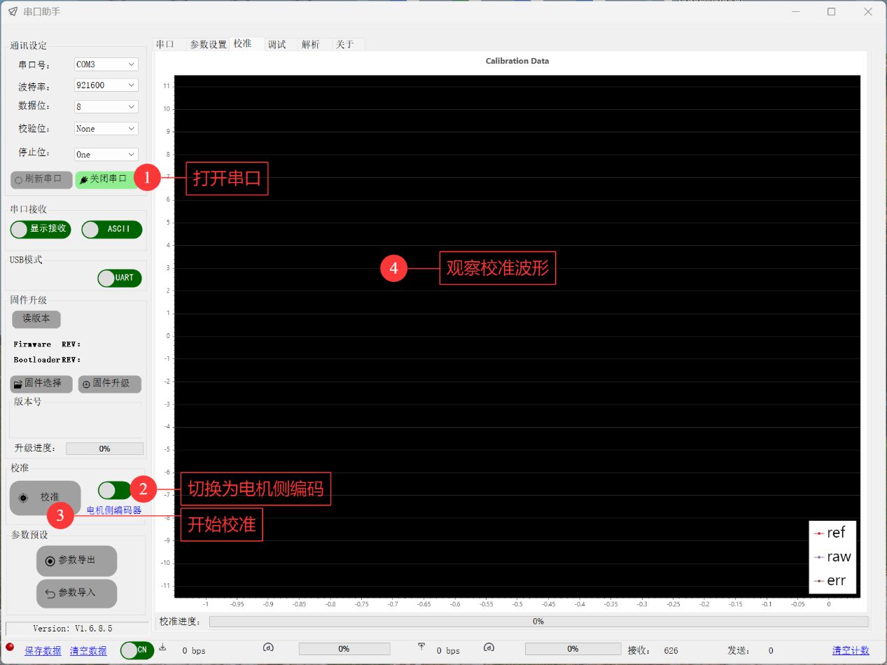The height and width of the screenshot is (665, 887).
Task: Open the 校验位 None dropdown
Action: tap(106, 129)
